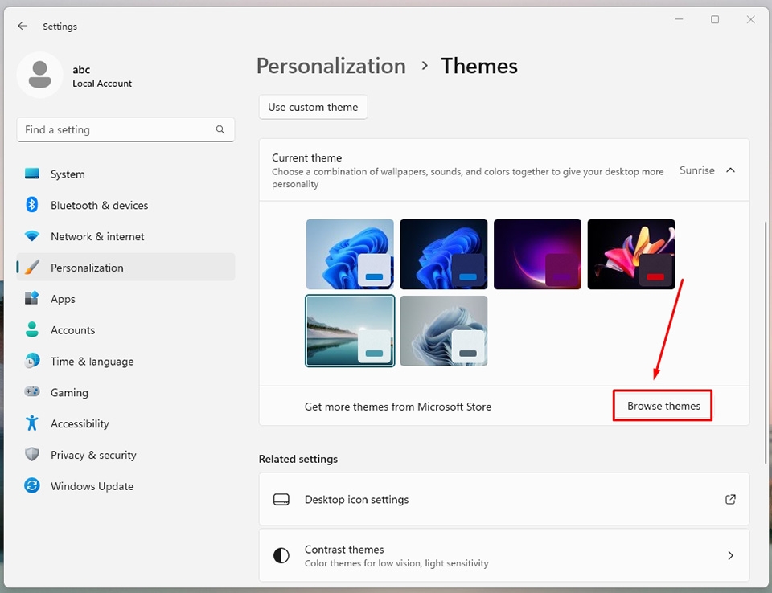
Task: Click the back arrow in Settings
Action: [23, 26]
